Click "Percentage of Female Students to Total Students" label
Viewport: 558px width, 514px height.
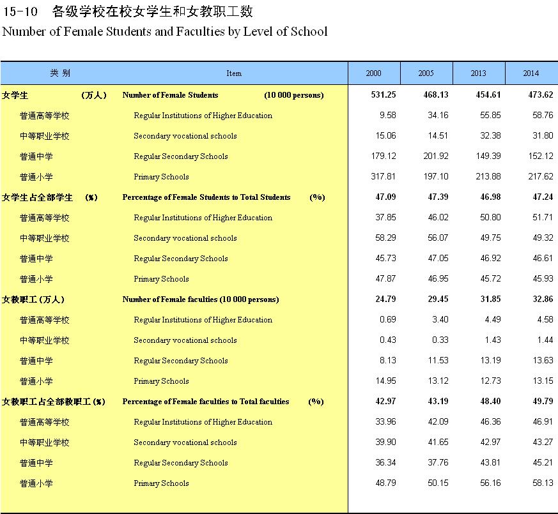[x=206, y=197]
